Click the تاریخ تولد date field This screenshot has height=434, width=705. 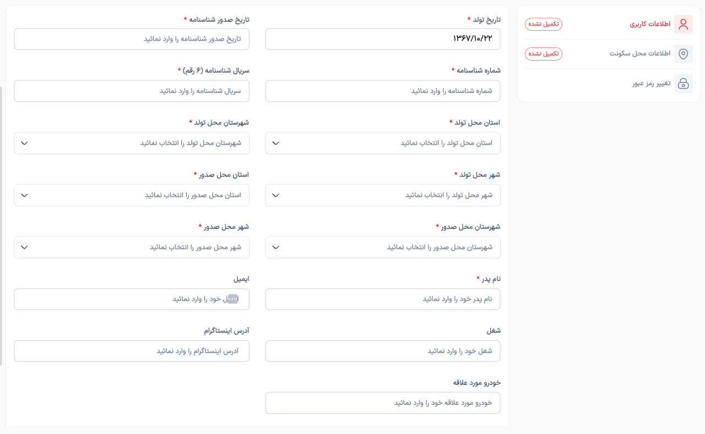[x=383, y=39]
